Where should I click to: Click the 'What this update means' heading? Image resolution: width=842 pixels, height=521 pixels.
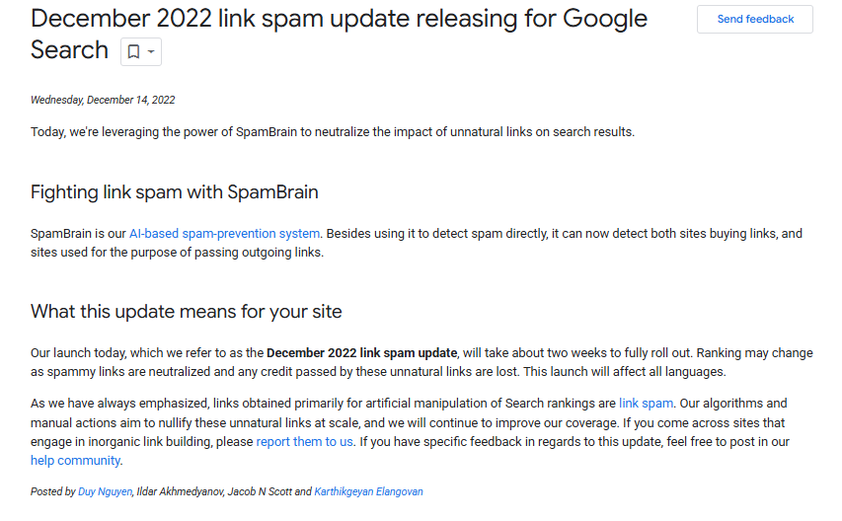[187, 312]
